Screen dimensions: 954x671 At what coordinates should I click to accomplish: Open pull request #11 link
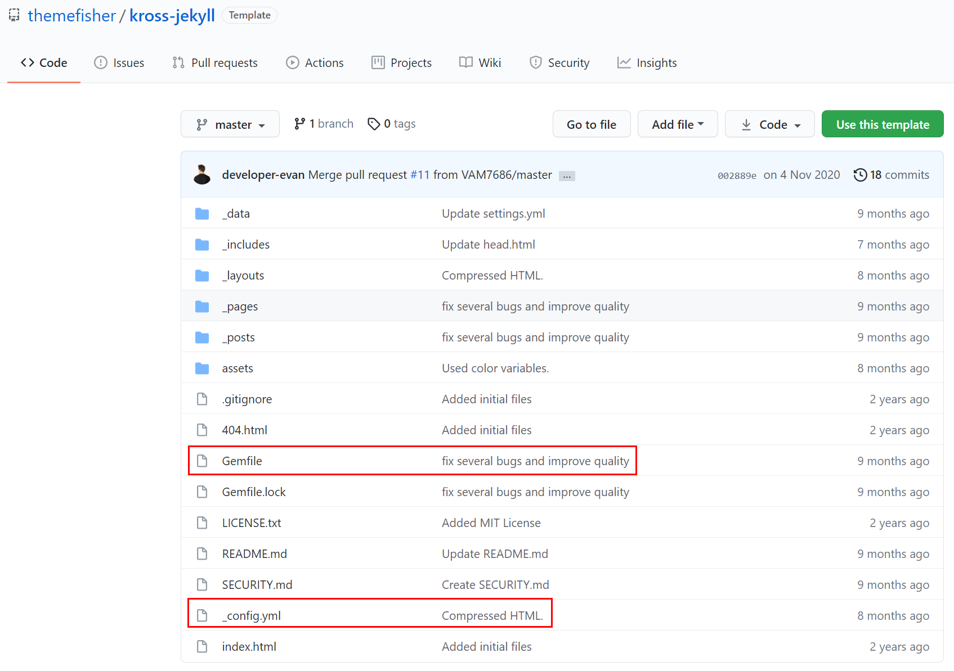[420, 175]
